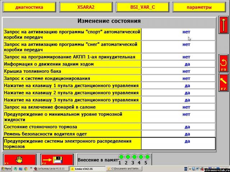Image resolution: width=230 pixels, height=172 pixels.
Task: Click value 'да' for remote key 2
Action: click(187, 93)
